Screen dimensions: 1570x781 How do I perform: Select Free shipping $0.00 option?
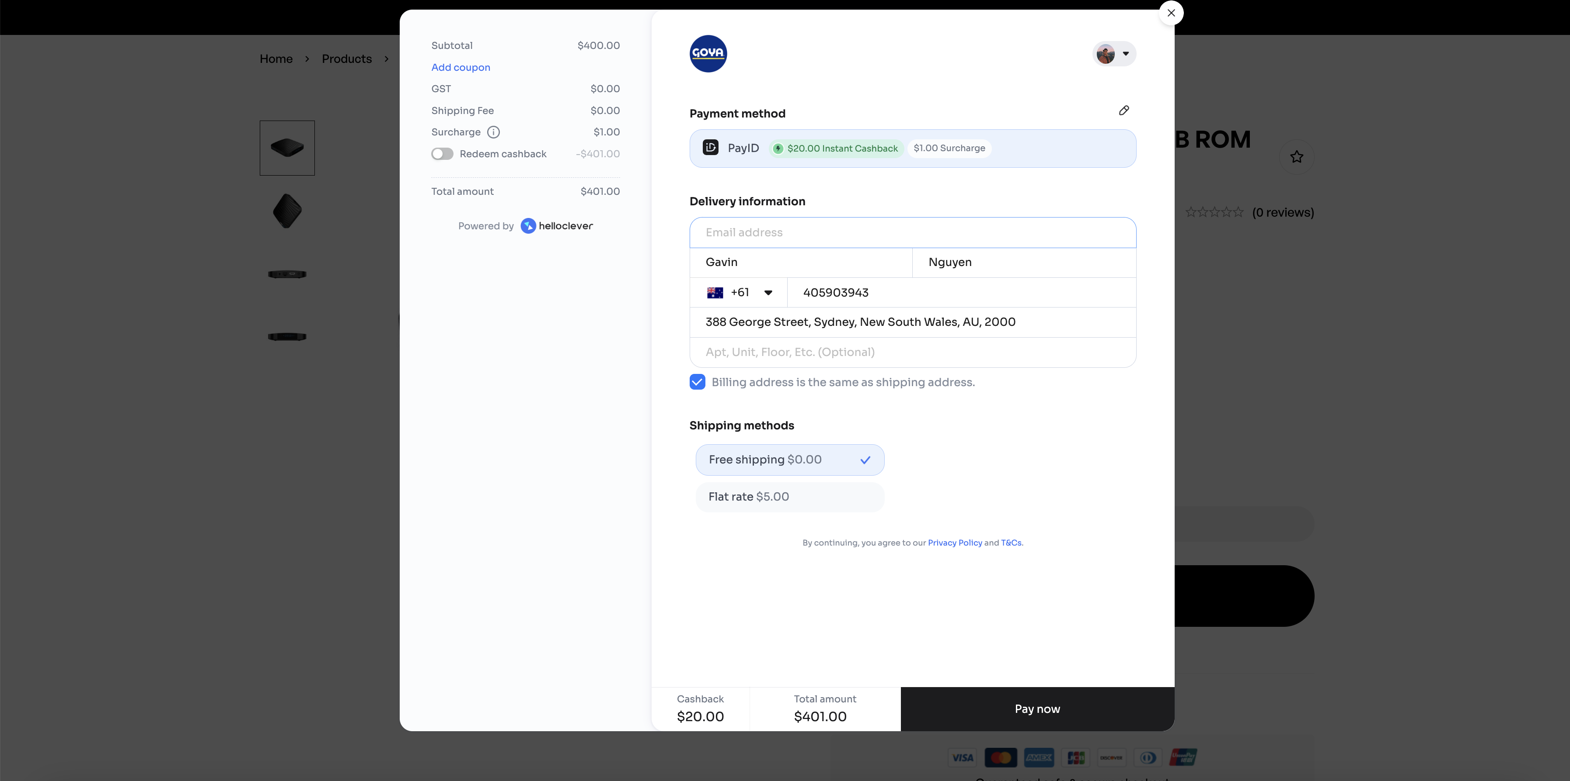[x=789, y=460]
